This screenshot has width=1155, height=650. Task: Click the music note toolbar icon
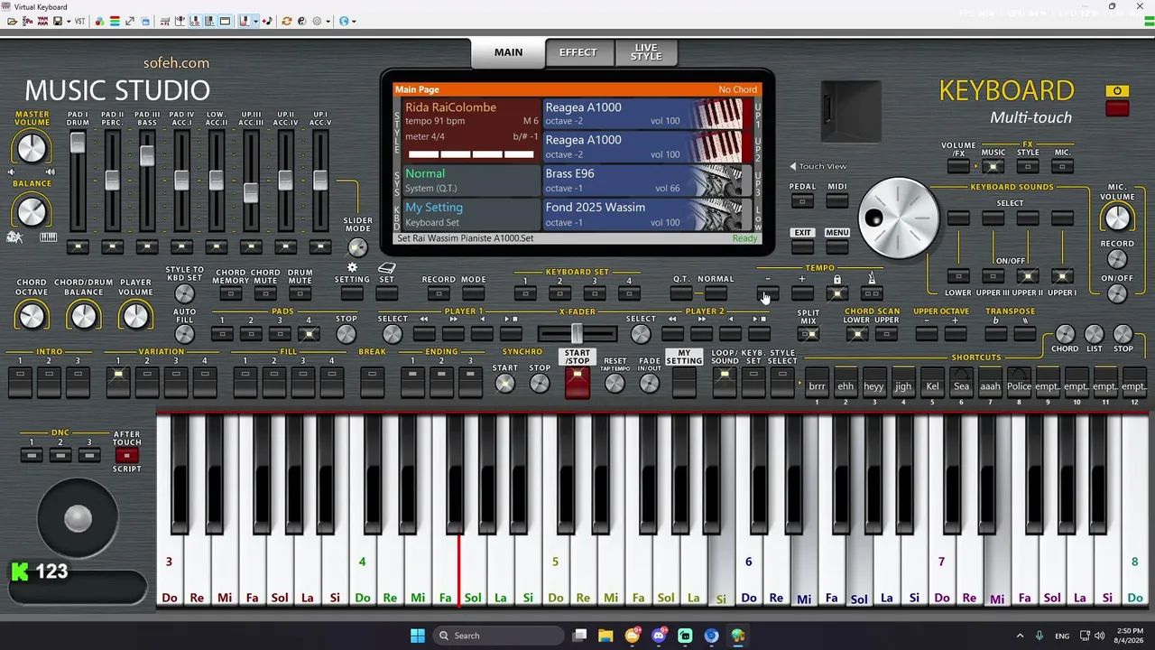click(x=267, y=21)
